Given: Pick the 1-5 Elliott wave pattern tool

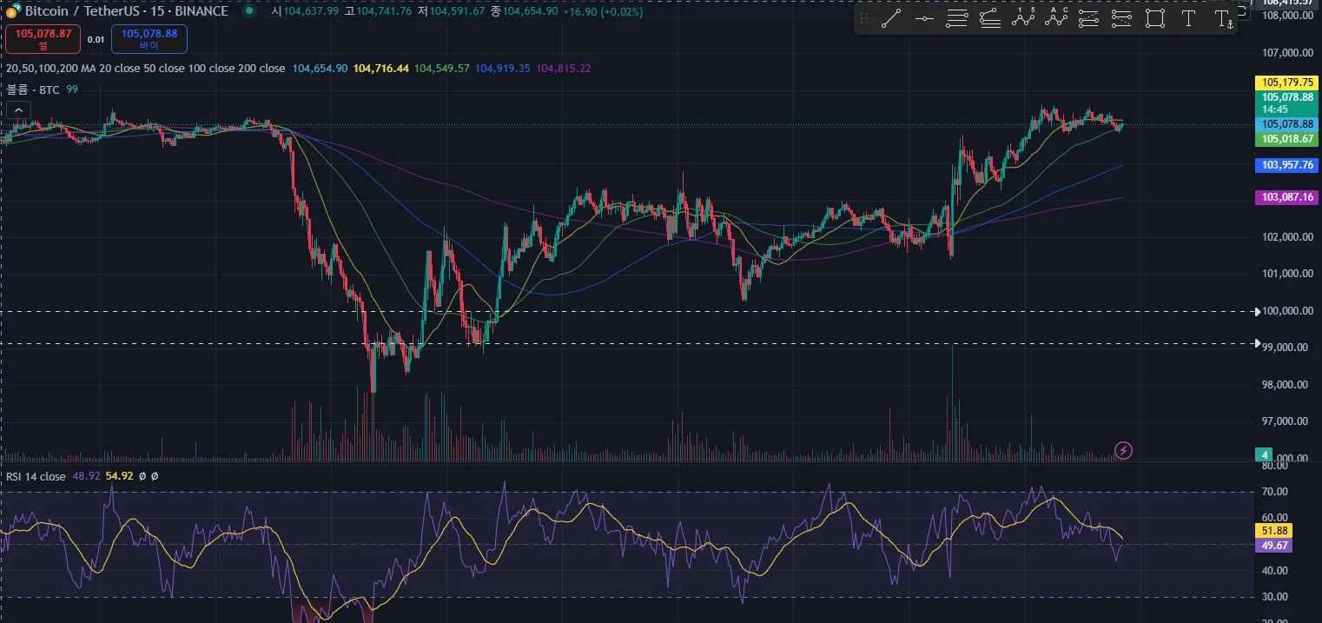Looking at the screenshot, I should click(x=1023, y=19).
